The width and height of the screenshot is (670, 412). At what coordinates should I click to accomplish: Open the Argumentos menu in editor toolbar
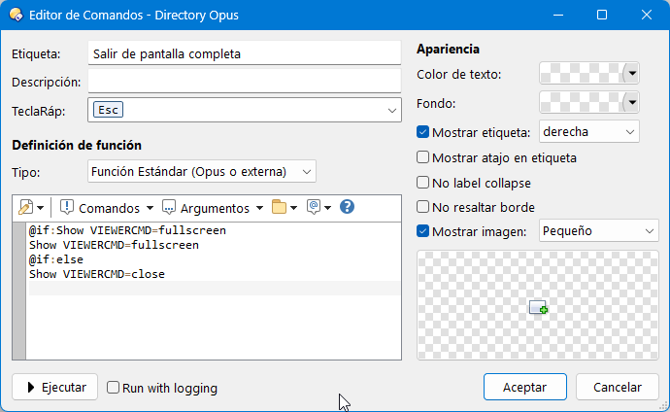click(213, 208)
